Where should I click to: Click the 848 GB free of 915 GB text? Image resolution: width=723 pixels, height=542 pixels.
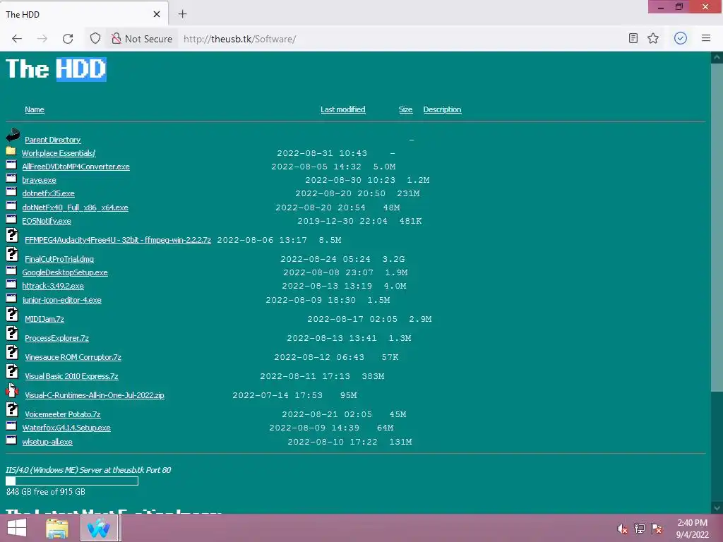tap(46, 492)
